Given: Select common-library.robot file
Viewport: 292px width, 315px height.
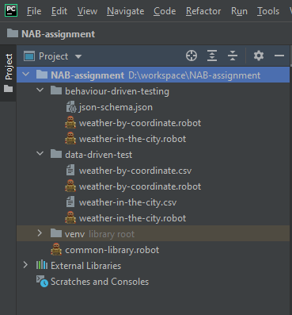Looking at the screenshot, I should pyautogui.click(x=112, y=250).
